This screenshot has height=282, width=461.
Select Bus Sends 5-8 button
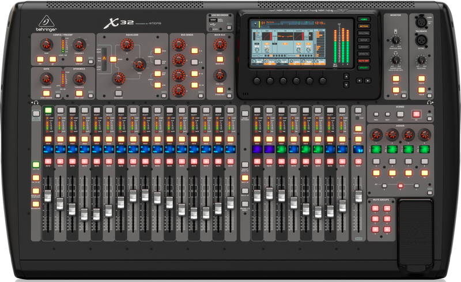click(x=195, y=62)
